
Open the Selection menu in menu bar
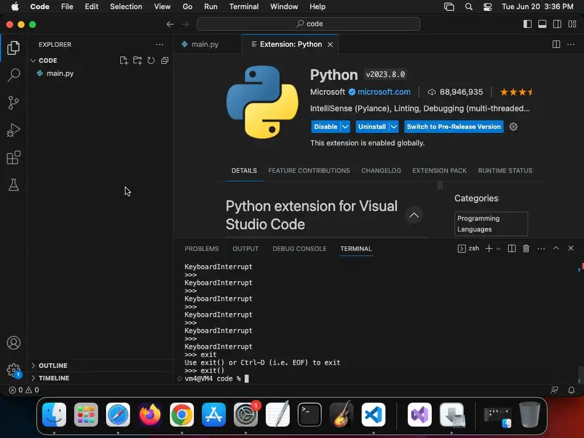coord(126,7)
